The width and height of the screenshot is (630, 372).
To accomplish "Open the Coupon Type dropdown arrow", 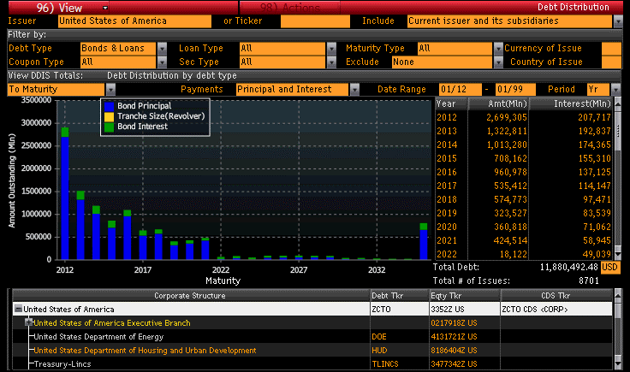I will pos(162,62).
